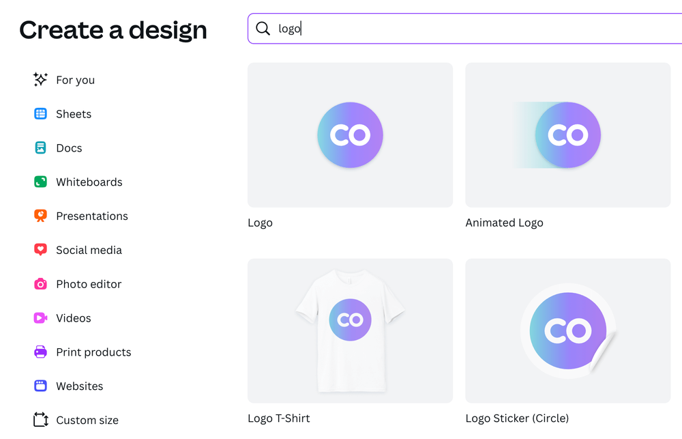This screenshot has height=439, width=682.
Task: Click the orange Presentations icon
Action: [40, 216]
